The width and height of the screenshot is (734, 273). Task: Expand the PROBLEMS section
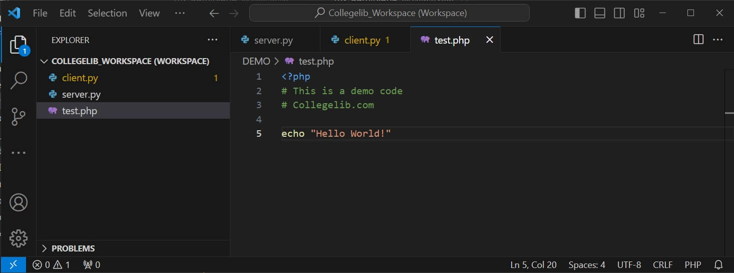133,248
